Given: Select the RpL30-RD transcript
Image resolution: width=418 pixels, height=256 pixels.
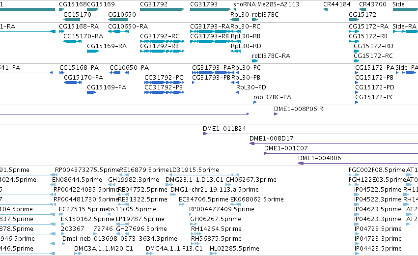Looking at the screenshot, I should (x=236, y=51).
